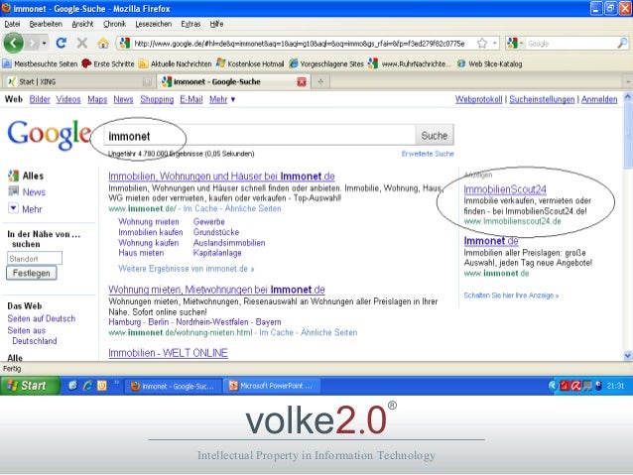Open the Bearbeiten menu
The image size is (633, 475).
(x=46, y=24)
